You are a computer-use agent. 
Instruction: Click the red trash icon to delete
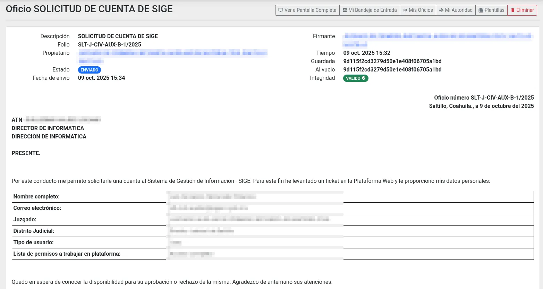coord(513,10)
